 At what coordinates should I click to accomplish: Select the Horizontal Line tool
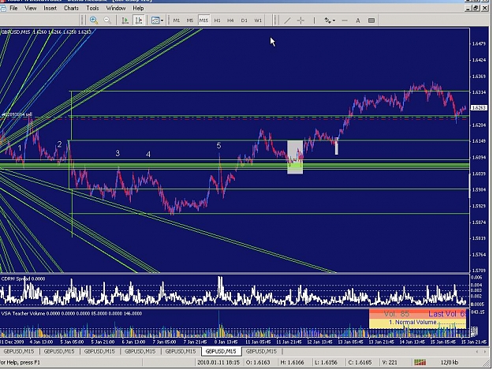(x=345, y=21)
